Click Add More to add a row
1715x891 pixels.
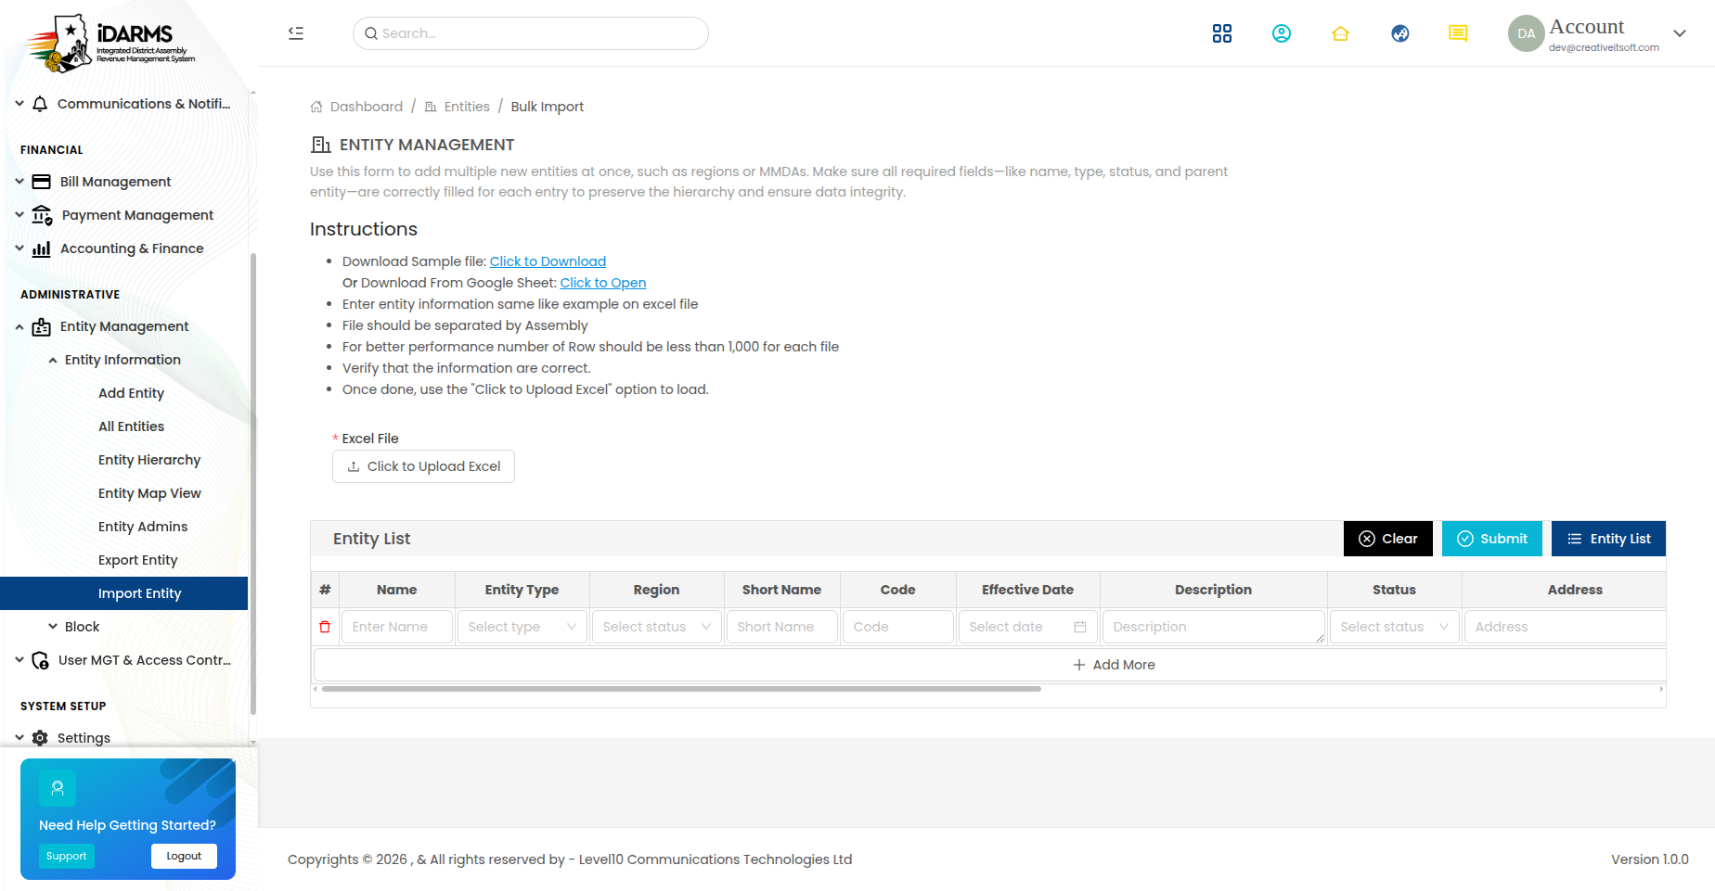tap(1114, 665)
